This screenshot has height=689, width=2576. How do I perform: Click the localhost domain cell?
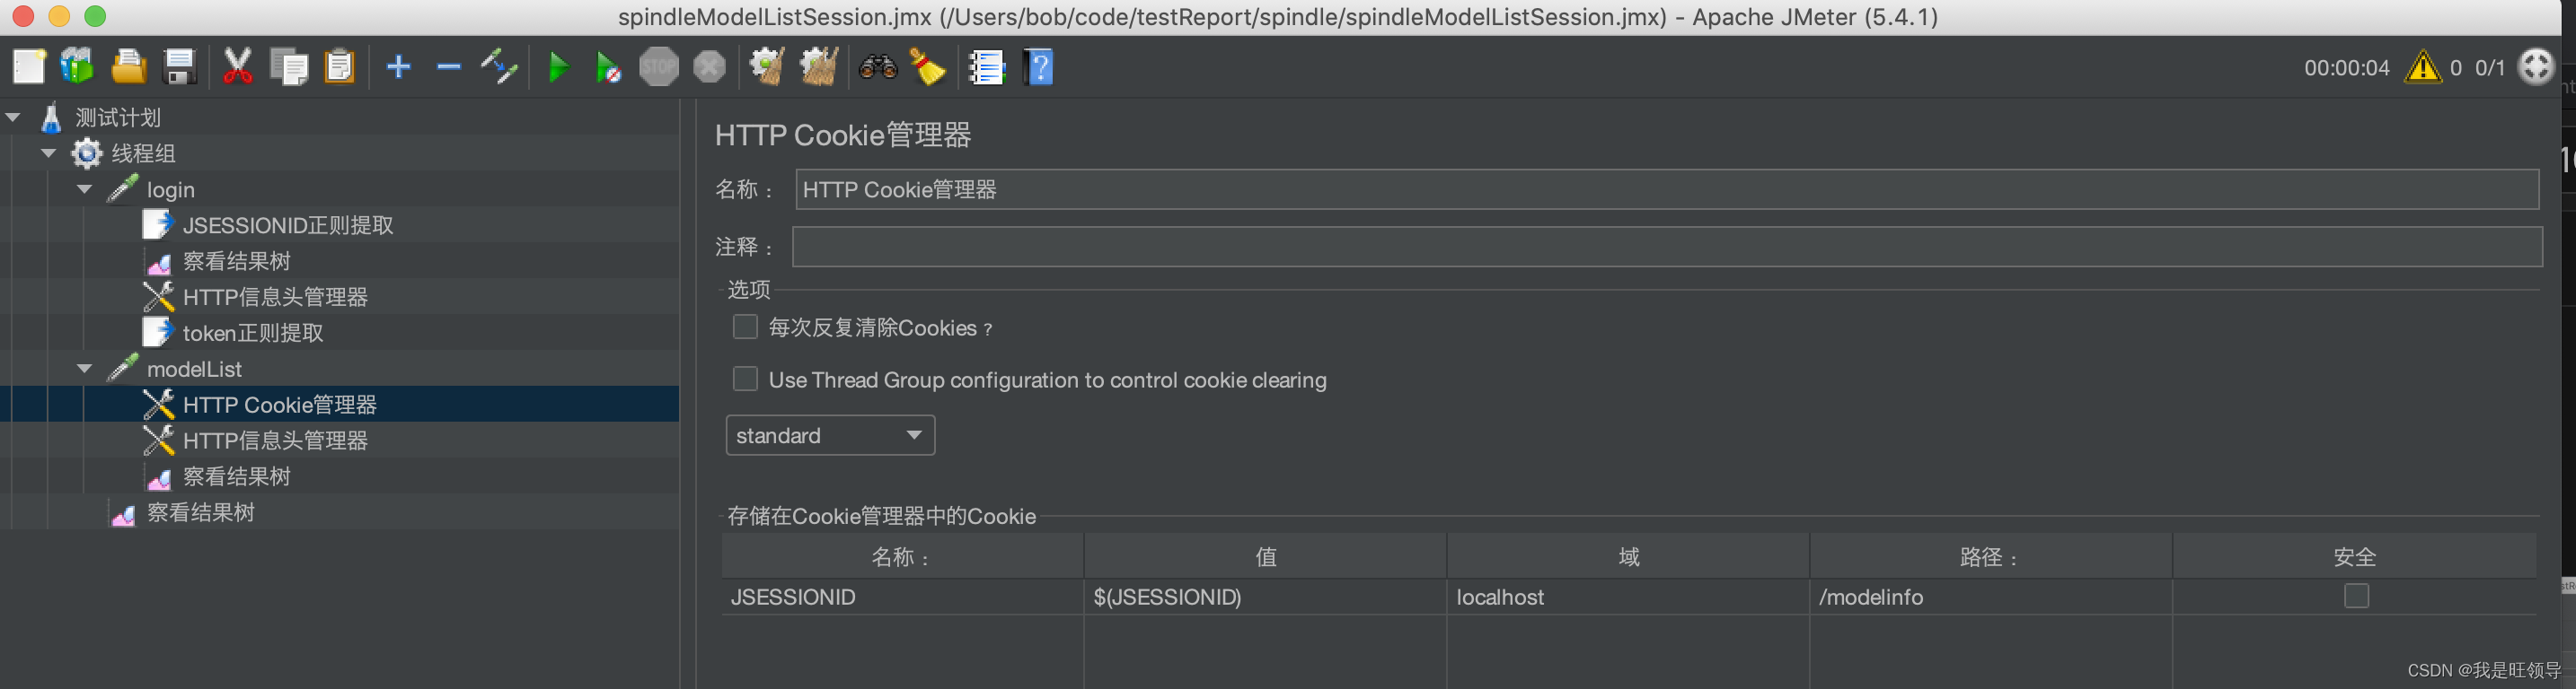1628,597
